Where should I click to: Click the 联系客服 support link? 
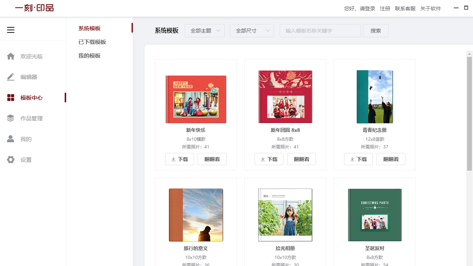click(x=405, y=8)
